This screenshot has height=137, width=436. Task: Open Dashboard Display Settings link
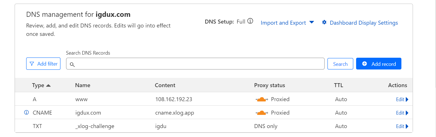(364, 23)
